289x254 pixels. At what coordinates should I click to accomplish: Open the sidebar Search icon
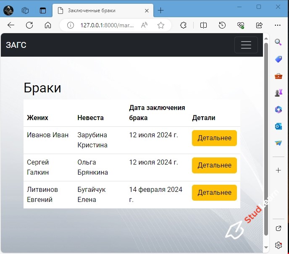[278, 42]
